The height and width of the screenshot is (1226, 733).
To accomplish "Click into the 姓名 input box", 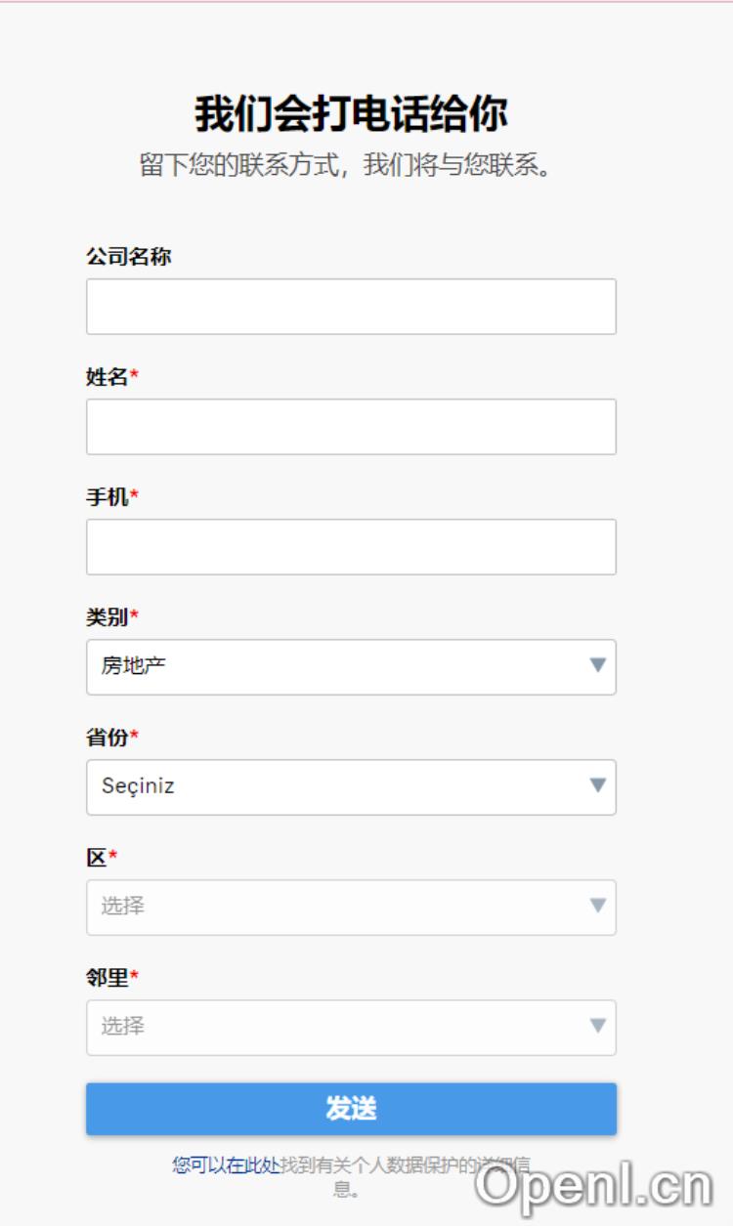I will (x=351, y=427).
